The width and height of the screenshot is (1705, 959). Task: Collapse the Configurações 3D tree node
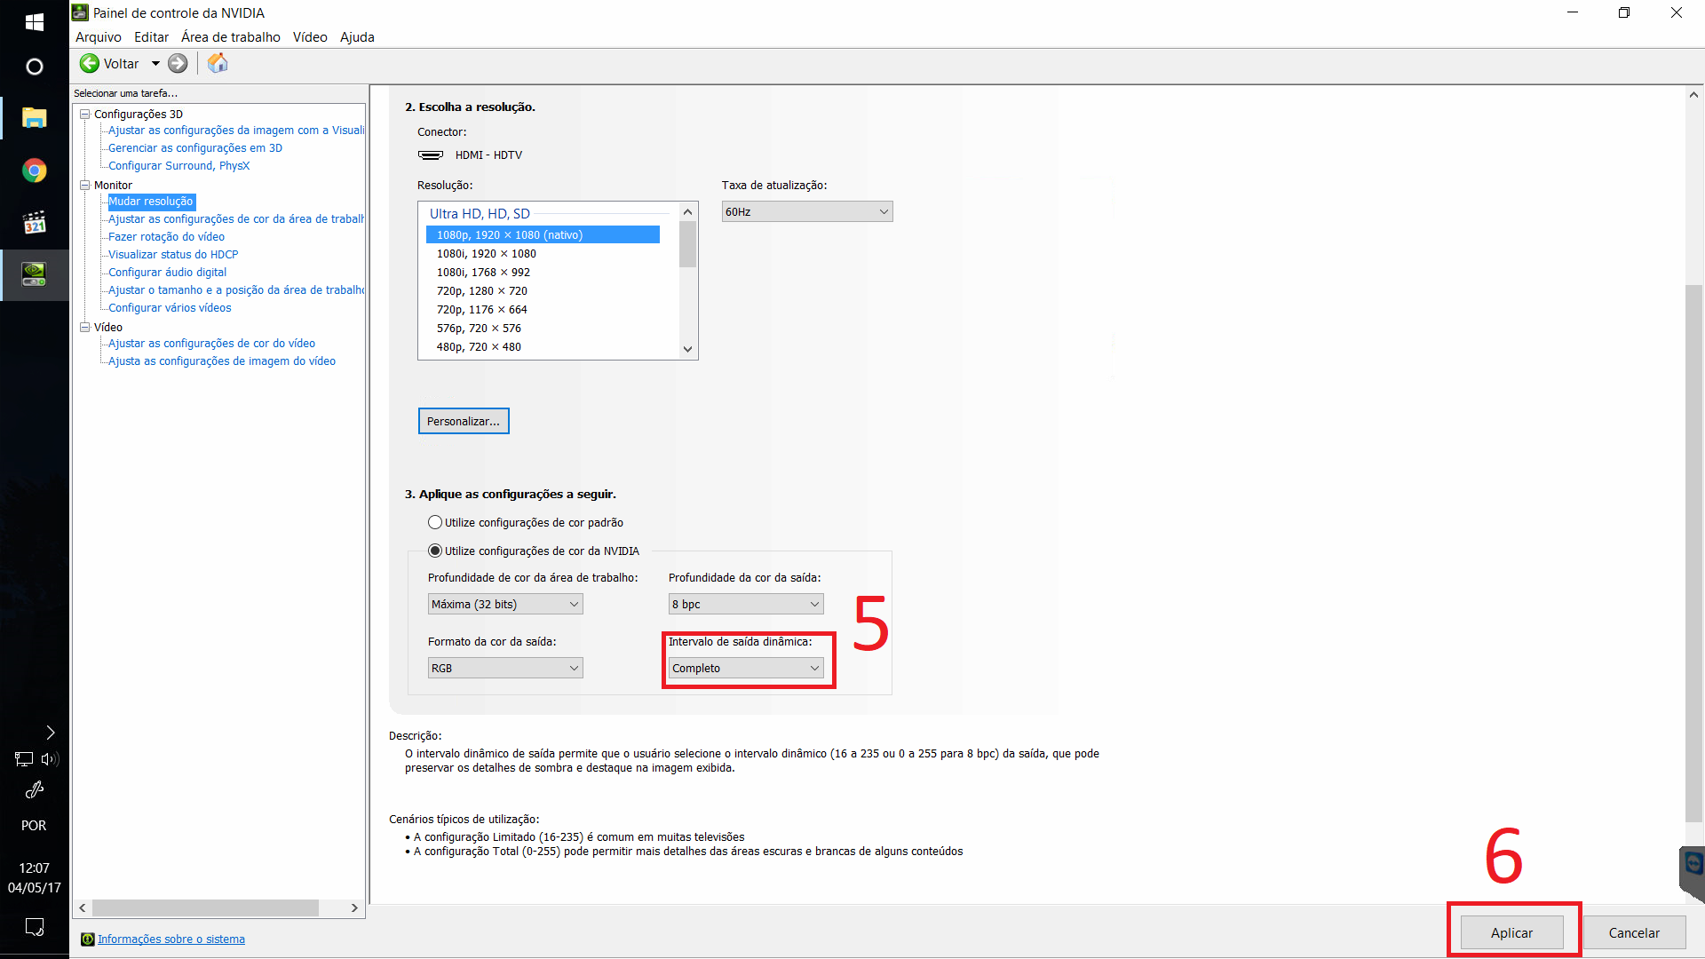pos(85,114)
